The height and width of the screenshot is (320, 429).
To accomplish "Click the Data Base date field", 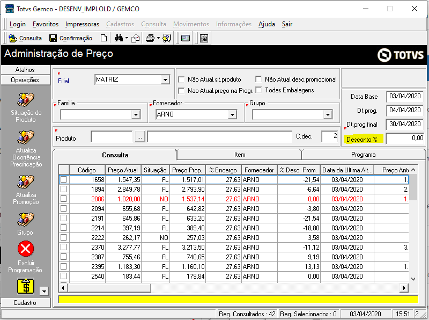I will pyautogui.click(x=405, y=96).
